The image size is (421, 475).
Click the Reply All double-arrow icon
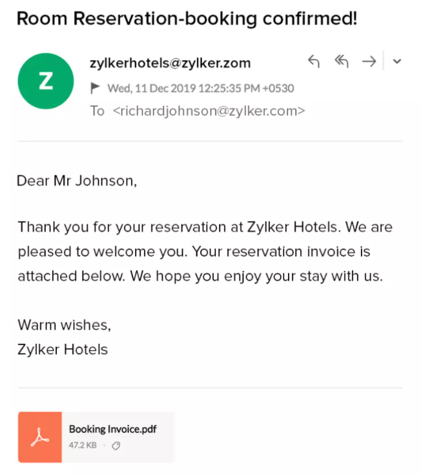click(x=342, y=61)
